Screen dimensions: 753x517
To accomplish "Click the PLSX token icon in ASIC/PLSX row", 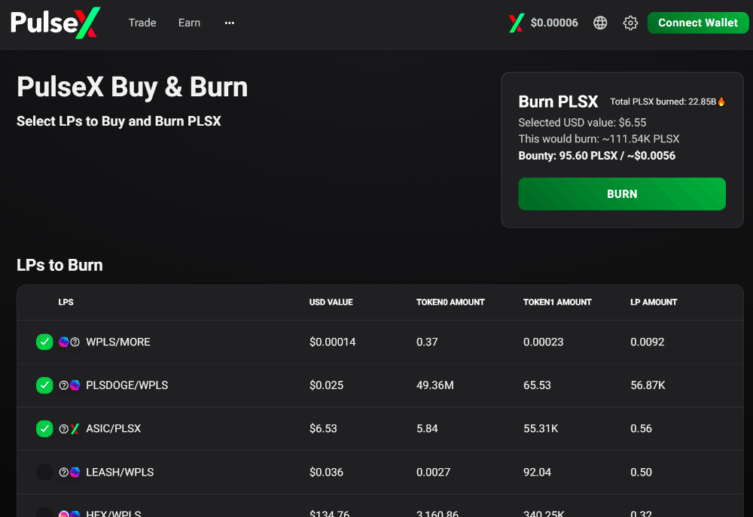I will pyautogui.click(x=75, y=429).
